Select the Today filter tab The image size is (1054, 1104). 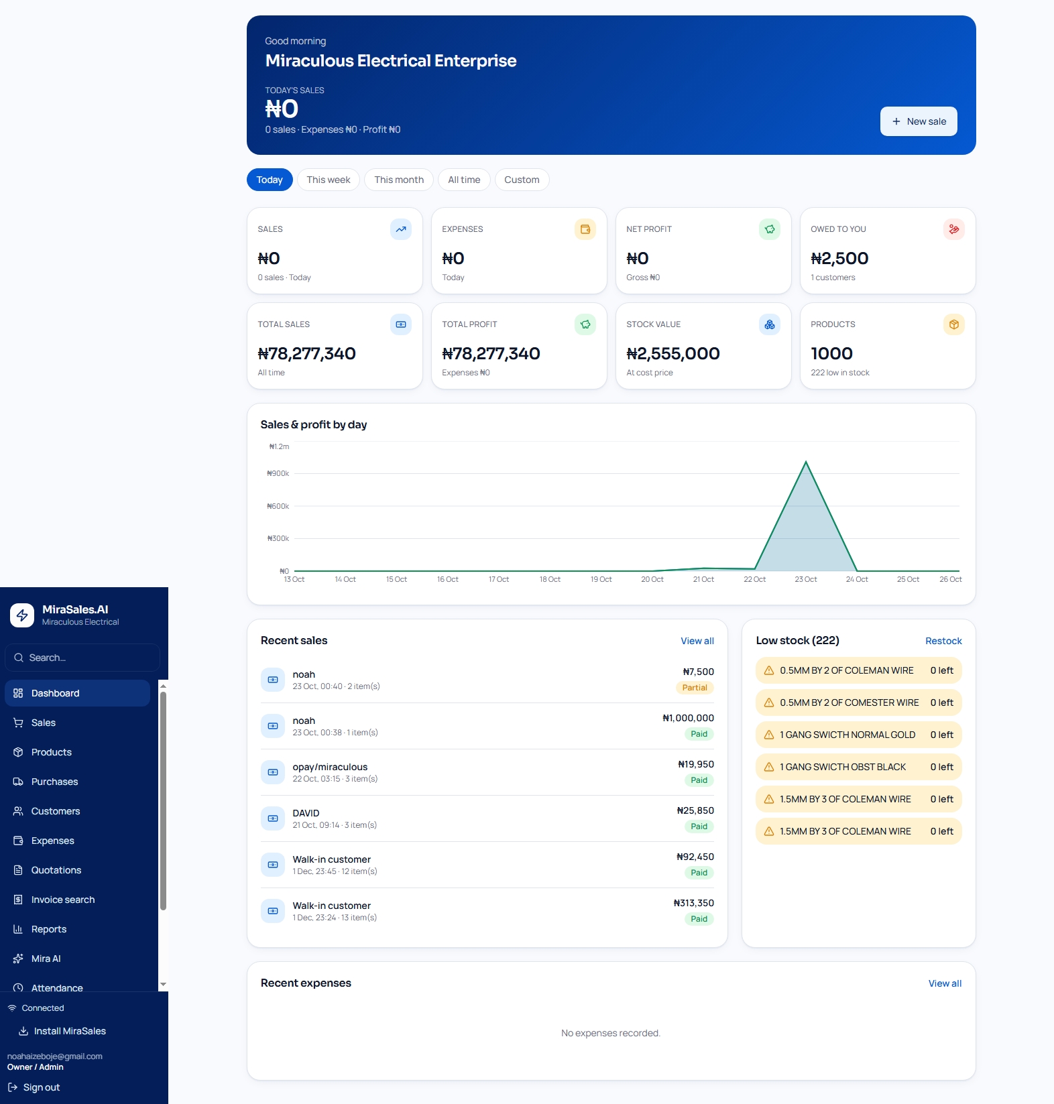click(x=270, y=180)
